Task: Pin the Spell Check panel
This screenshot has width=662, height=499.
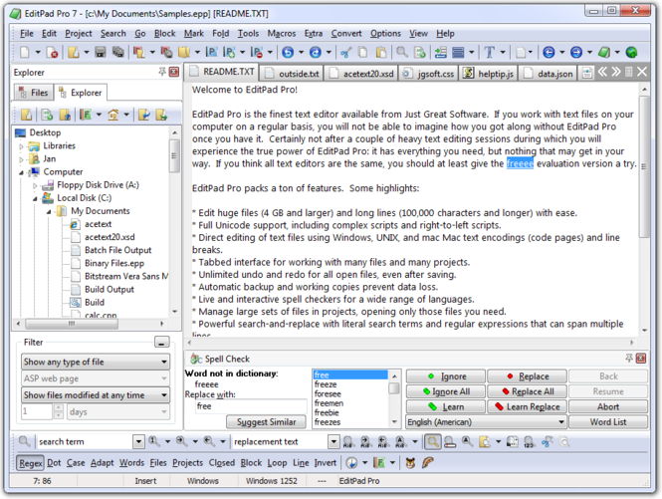Action: pos(628,359)
